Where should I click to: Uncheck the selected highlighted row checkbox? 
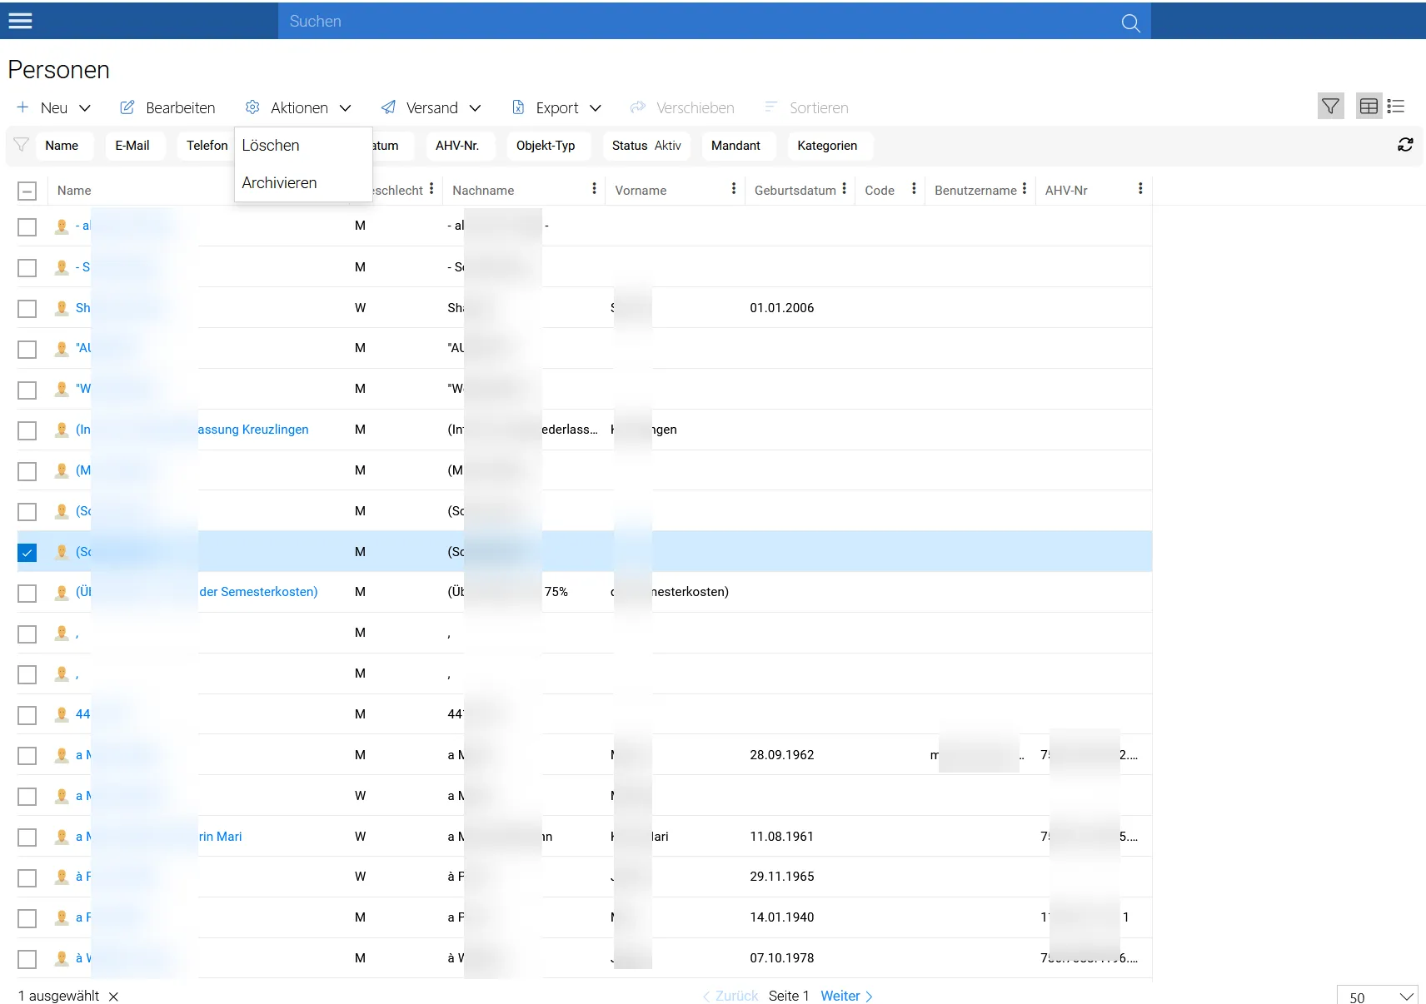[x=27, y=552]
